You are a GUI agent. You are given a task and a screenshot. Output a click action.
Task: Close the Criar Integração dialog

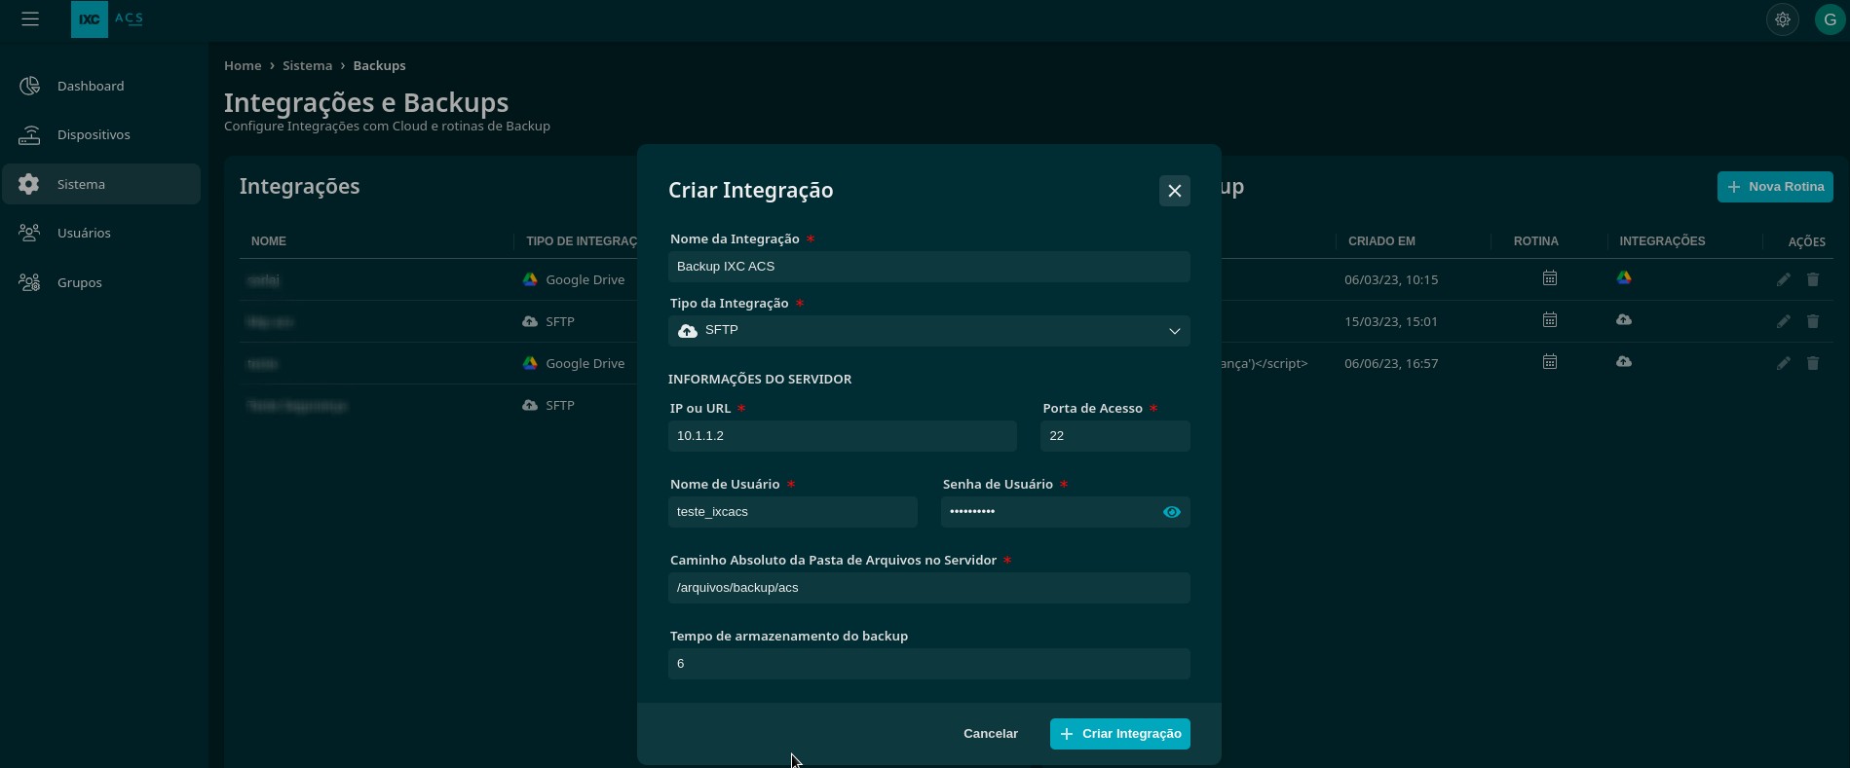[x=1175, y=191]
